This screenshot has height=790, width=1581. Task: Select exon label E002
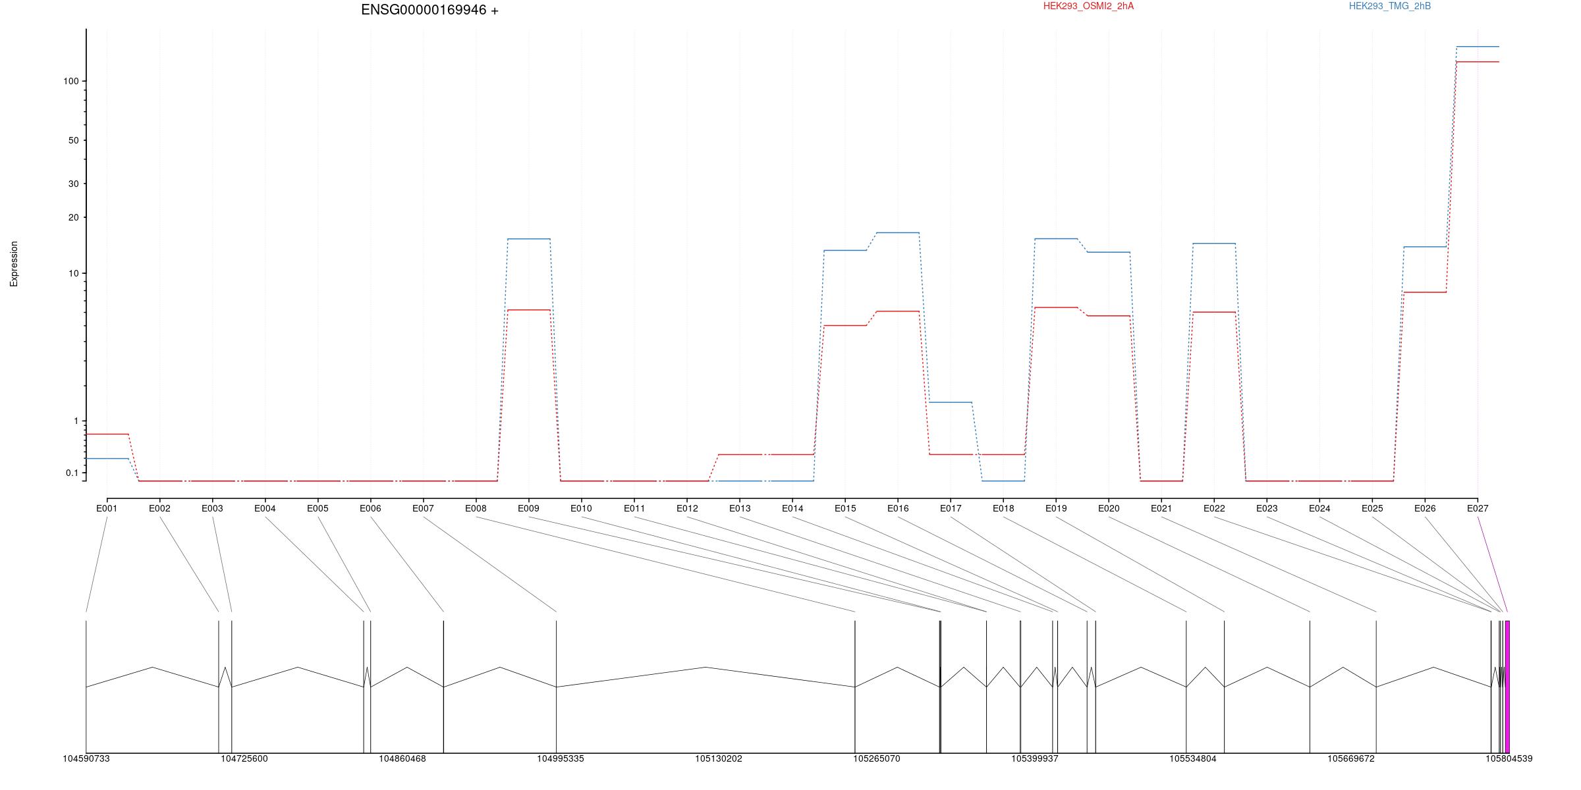tap(159, 508)
